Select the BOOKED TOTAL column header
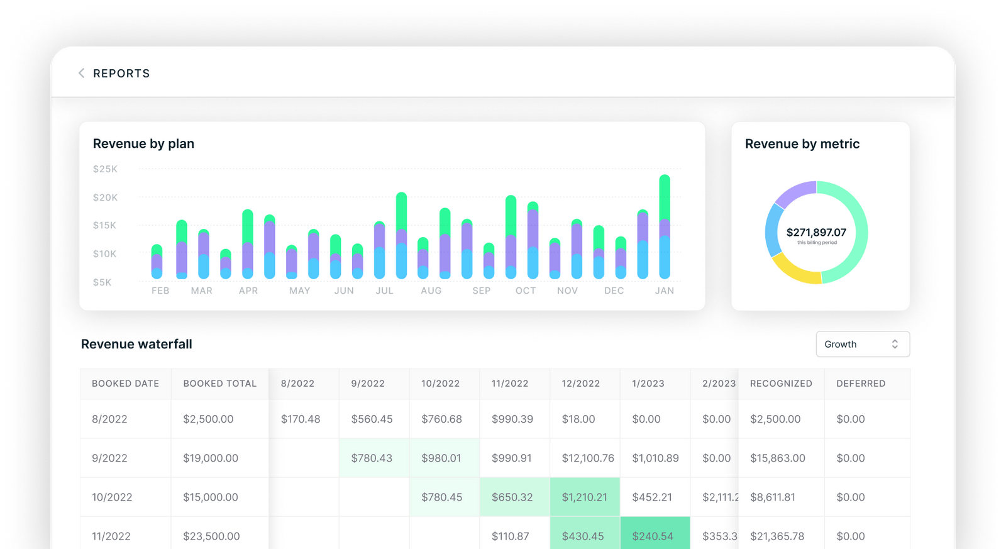This screenshot has height=549, width=1006. (x=220, y=384)
